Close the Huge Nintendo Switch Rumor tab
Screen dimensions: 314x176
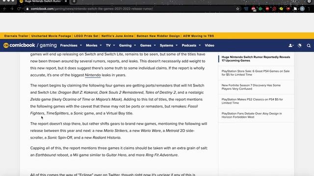tap(66, 1)
